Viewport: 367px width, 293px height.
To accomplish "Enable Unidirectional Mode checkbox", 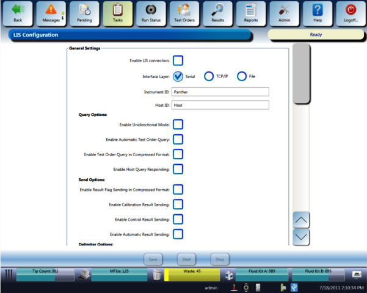I will click(178, 125).
